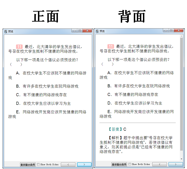
Task: Click the replay audio button in left preview window
Action: (x=28, y=165)
